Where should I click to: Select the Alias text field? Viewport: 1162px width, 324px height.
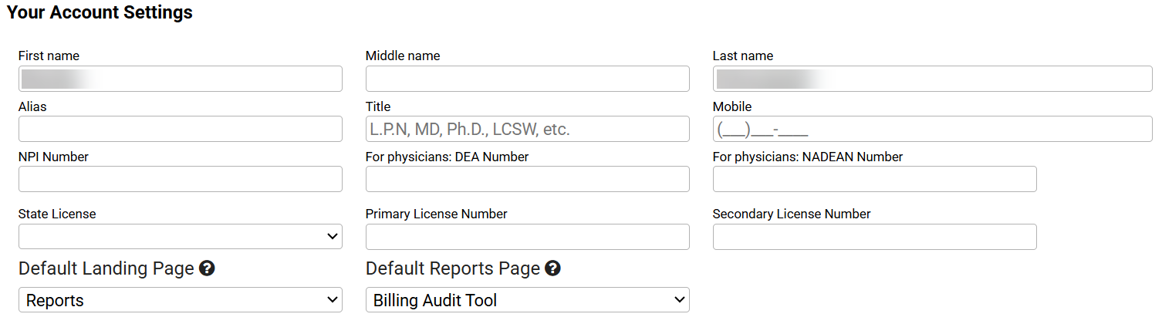coord(181,129)
